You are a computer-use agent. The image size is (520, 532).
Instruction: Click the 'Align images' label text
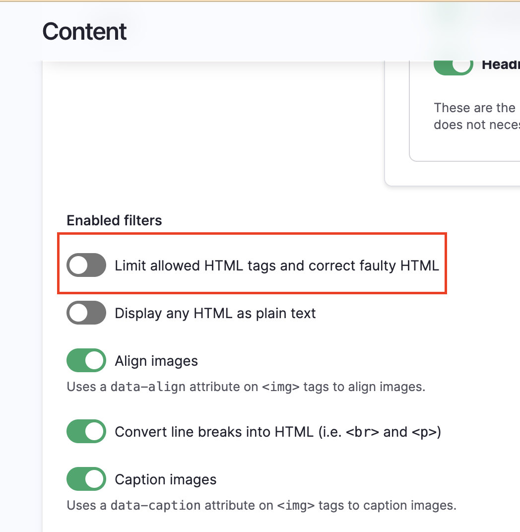[156, 361]
